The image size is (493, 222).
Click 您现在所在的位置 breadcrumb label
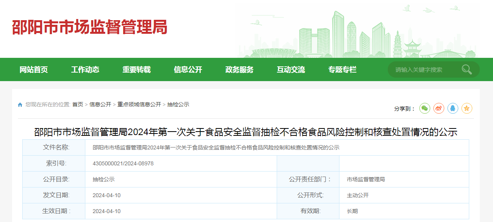click(48, 104)
